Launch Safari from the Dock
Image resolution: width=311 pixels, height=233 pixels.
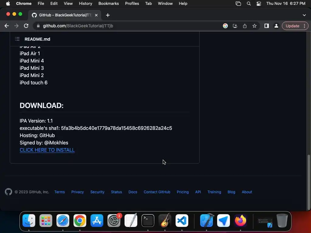[x=63, y=221]
